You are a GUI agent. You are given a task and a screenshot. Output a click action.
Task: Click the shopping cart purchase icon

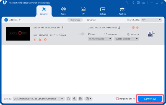[x=128, y=3]
